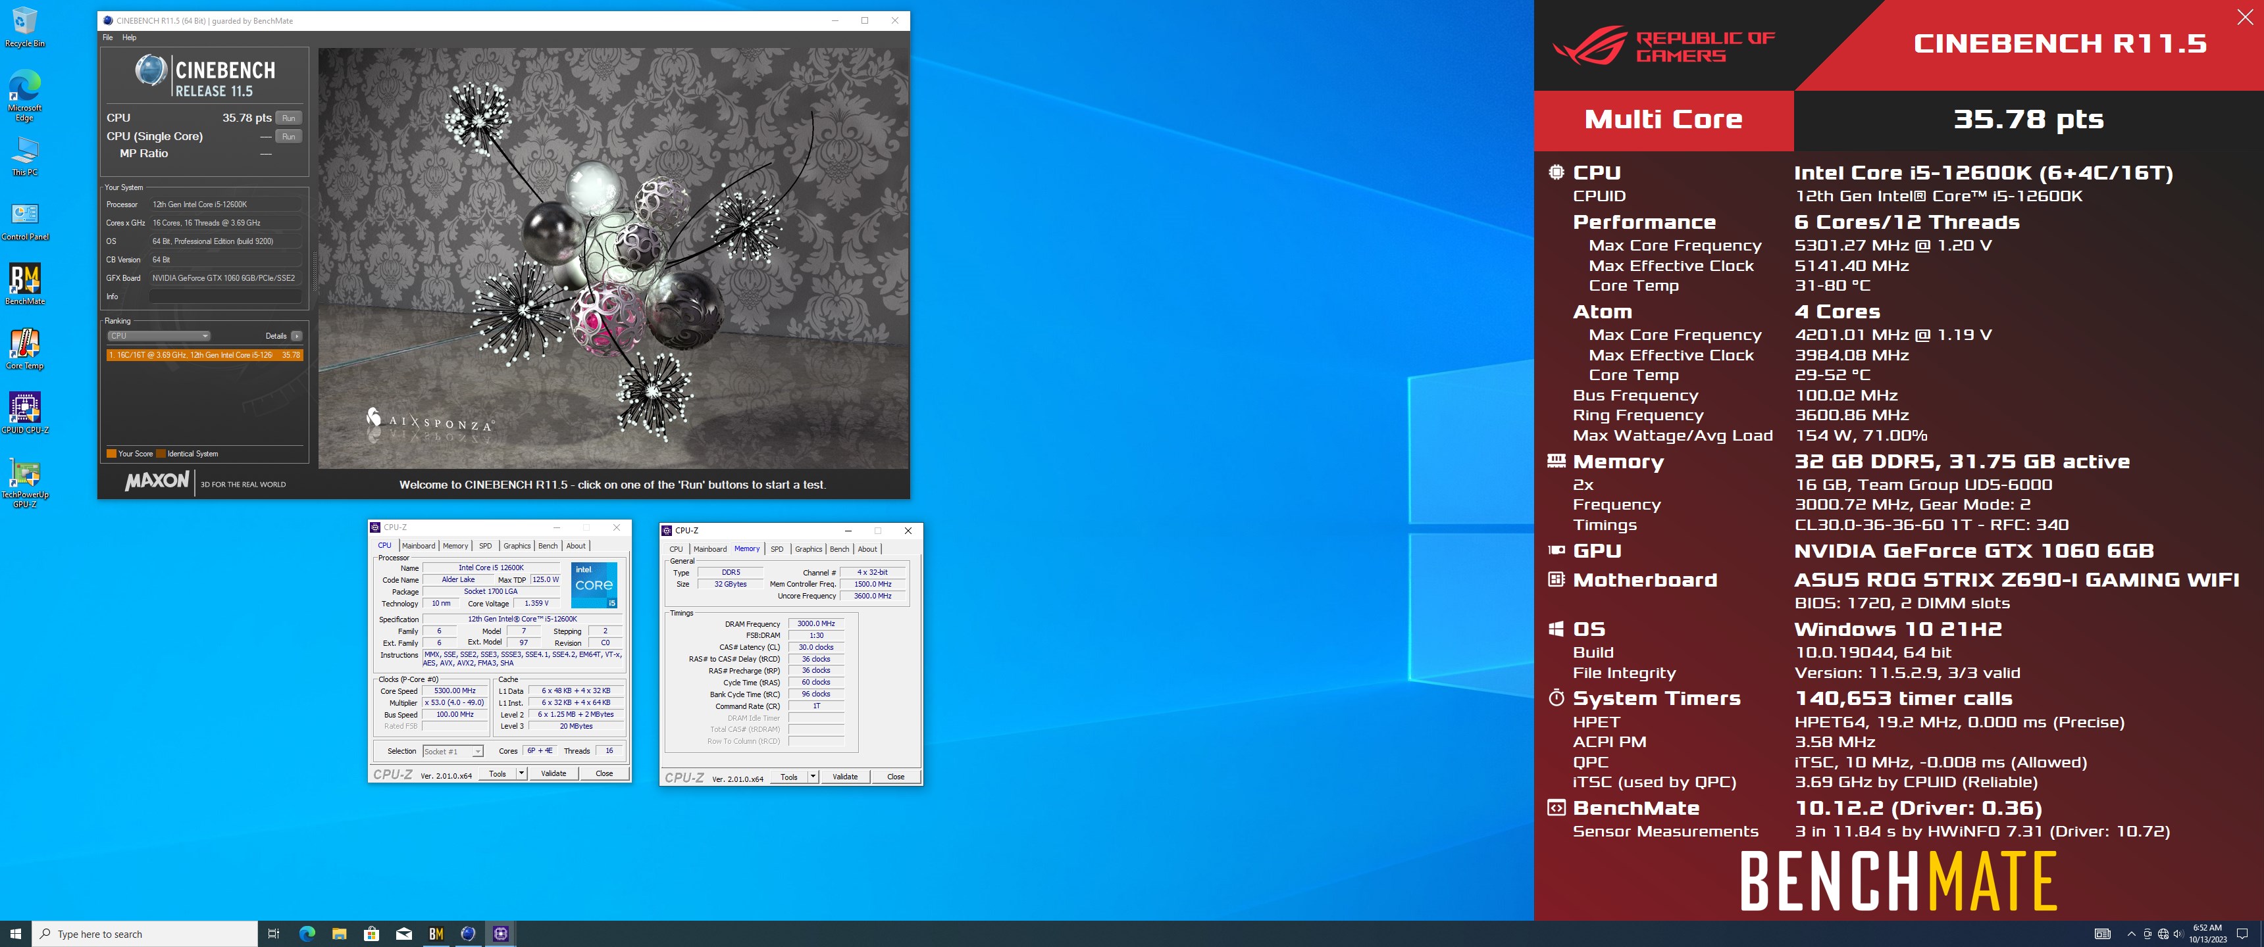
Task: Select the 35.78 ranking entry in Cinebench
Action: pyautogui.click(x=205, y=356)
